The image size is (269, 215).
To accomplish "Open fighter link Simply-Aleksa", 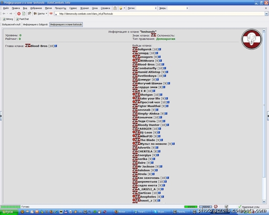I will coord(149,114).
